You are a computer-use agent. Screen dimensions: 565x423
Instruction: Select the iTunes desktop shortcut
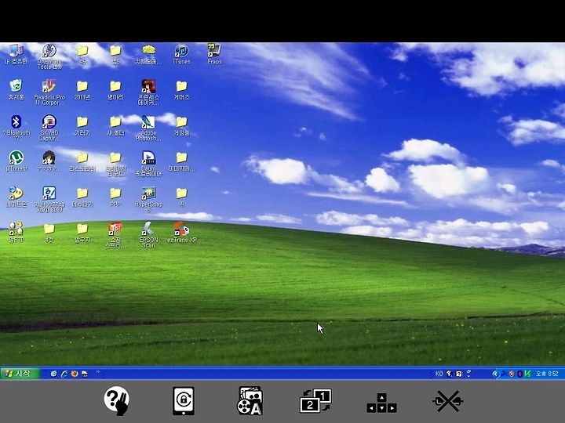tap(181, 55)
